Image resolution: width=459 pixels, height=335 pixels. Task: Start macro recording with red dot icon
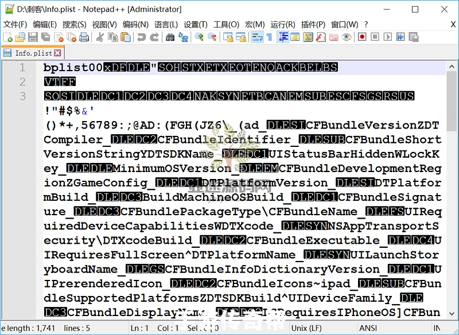click(x=362, y=37)
